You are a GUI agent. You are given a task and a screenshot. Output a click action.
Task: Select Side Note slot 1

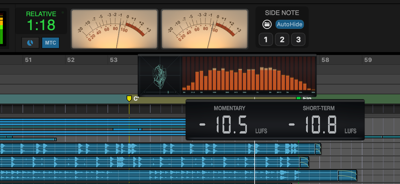pos(266,39)
